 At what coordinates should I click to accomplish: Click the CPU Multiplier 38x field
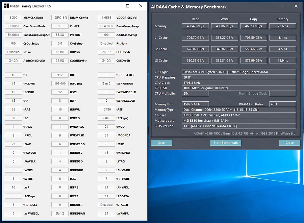(196, 94)
